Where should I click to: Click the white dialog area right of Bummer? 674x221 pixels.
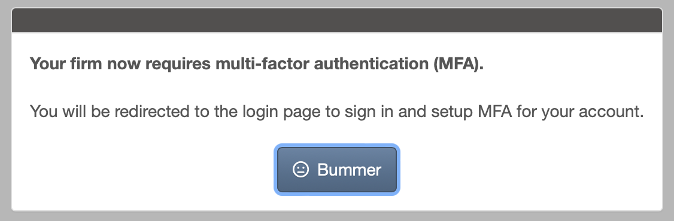[531, 170]
